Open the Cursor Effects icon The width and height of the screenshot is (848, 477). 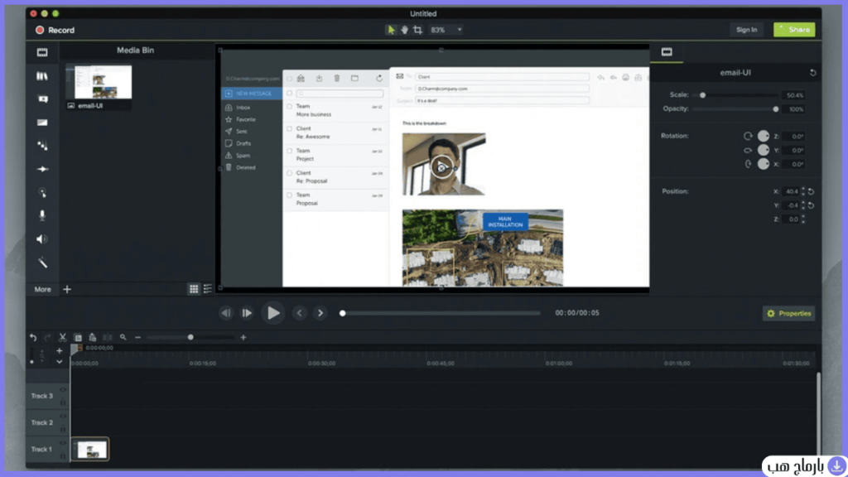click(x=42, y=192)
